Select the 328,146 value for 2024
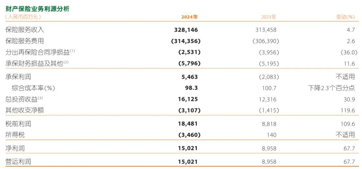The width and height of the screenshot is (362, 169). tap(186, 30)
